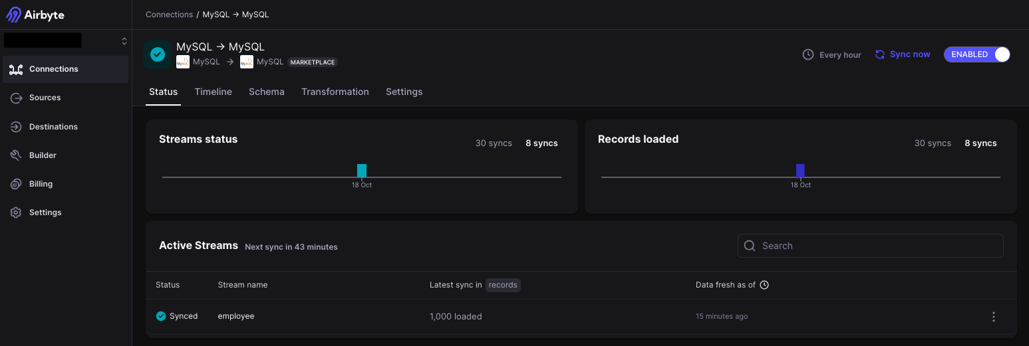Click the Airbyte logo

coord(35,15)
